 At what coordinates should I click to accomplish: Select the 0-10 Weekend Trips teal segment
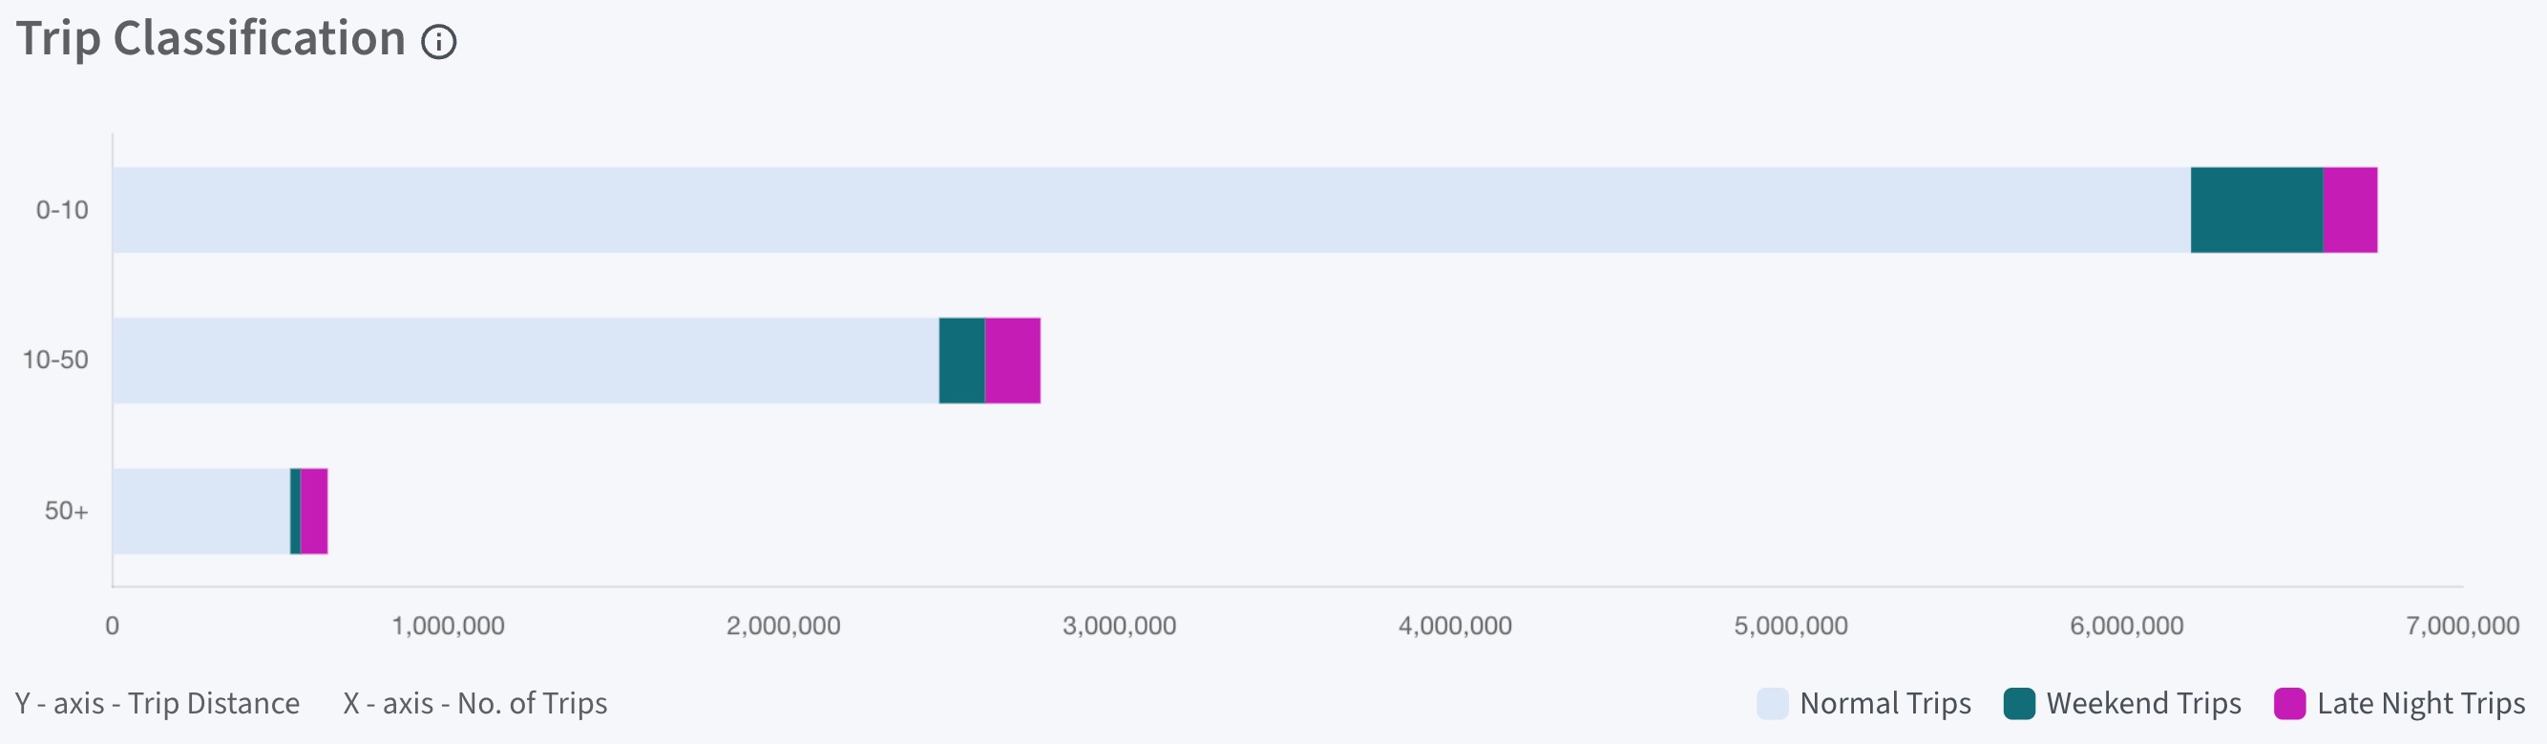pyautogui.click(x=2257, y=210)
